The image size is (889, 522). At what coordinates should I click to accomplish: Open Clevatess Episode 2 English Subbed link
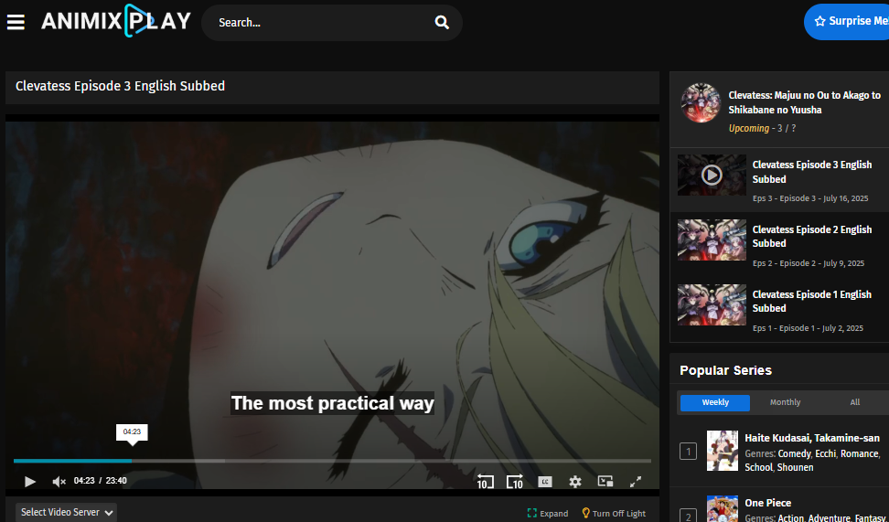click(812, 237)
